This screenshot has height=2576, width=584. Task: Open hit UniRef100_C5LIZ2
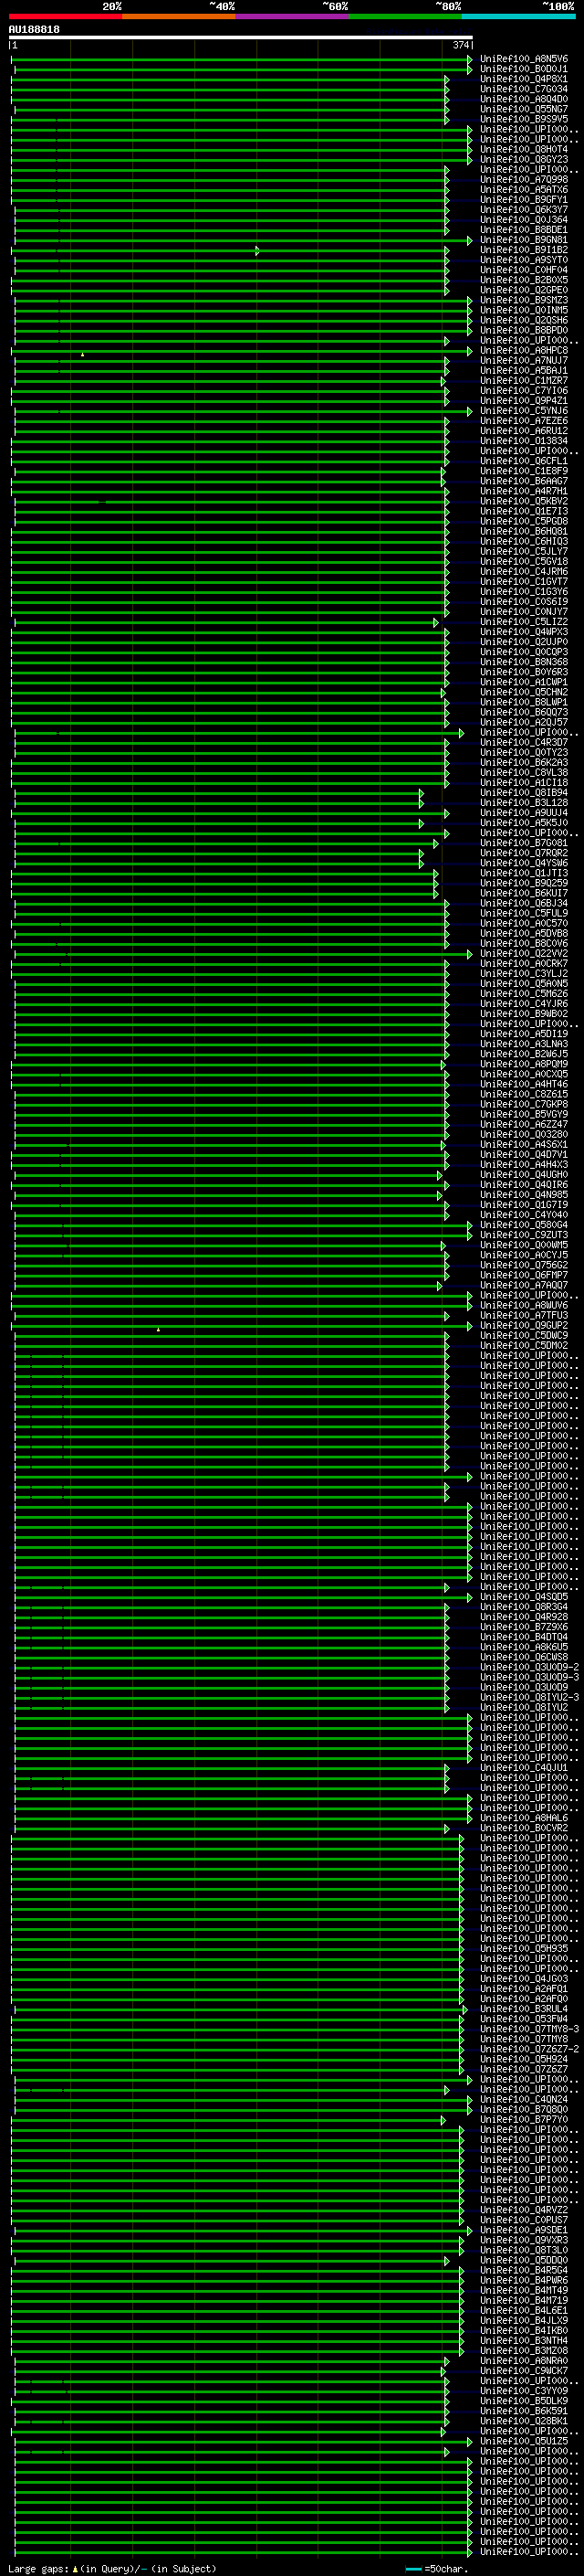[x=524, y=622]
